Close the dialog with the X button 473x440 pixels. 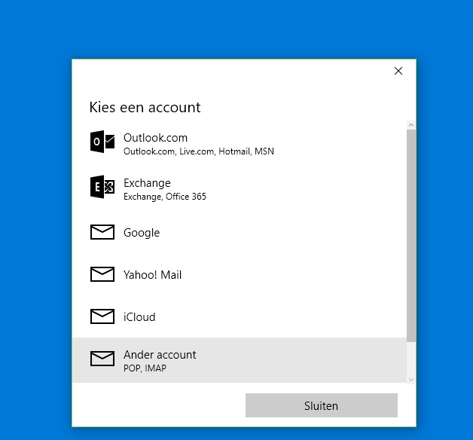point(398,71)
